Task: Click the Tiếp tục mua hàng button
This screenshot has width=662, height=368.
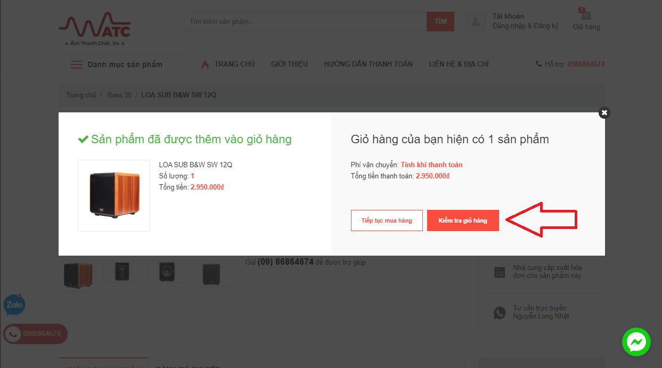Action: (x=387, y=220)
